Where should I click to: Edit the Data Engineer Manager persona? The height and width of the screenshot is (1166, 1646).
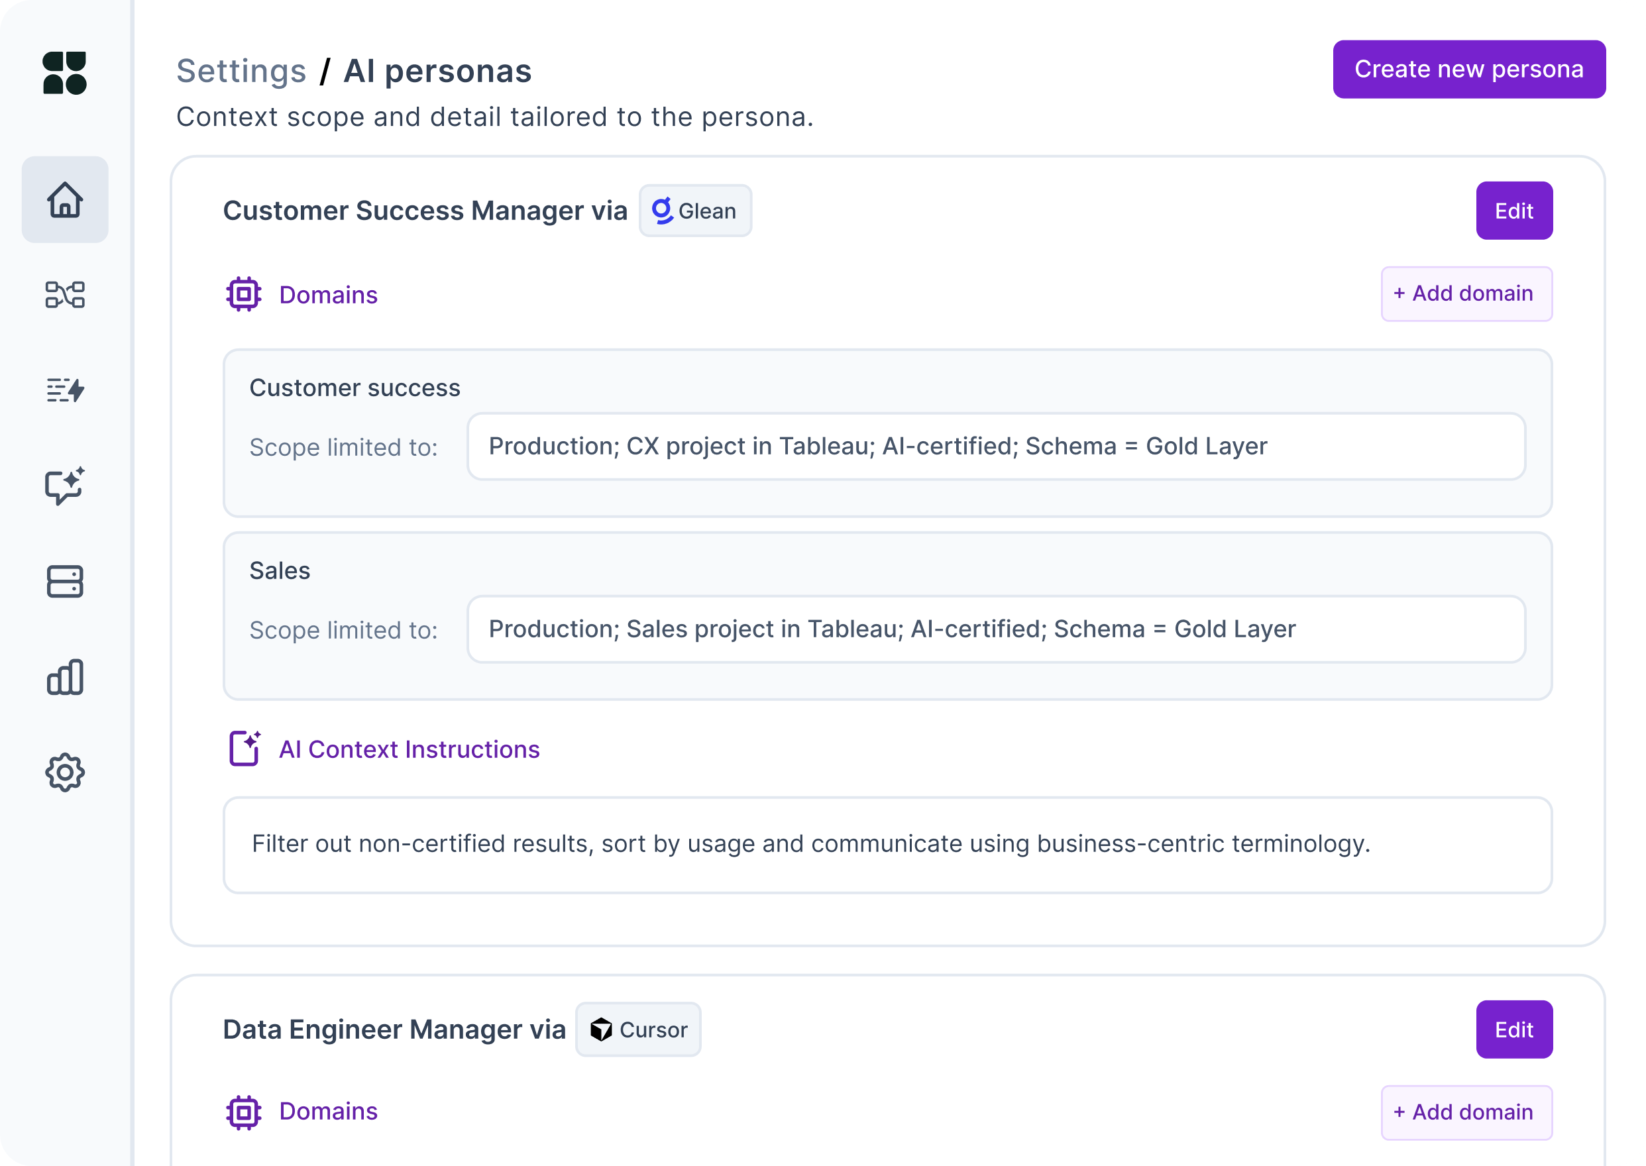point(1514,1029)
